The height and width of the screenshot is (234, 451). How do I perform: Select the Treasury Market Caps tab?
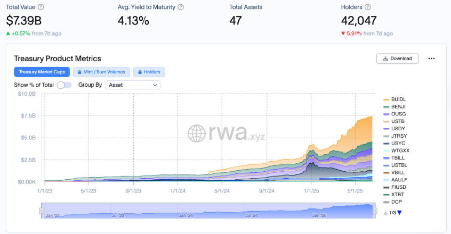click(42, 72)
